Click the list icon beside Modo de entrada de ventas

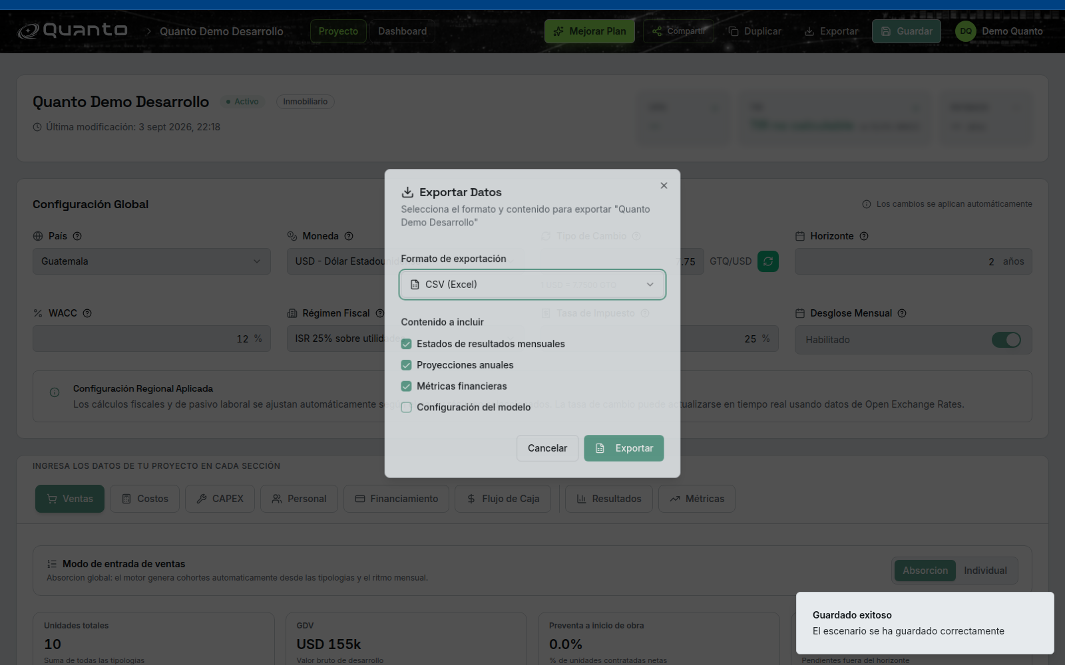(52, 564)
